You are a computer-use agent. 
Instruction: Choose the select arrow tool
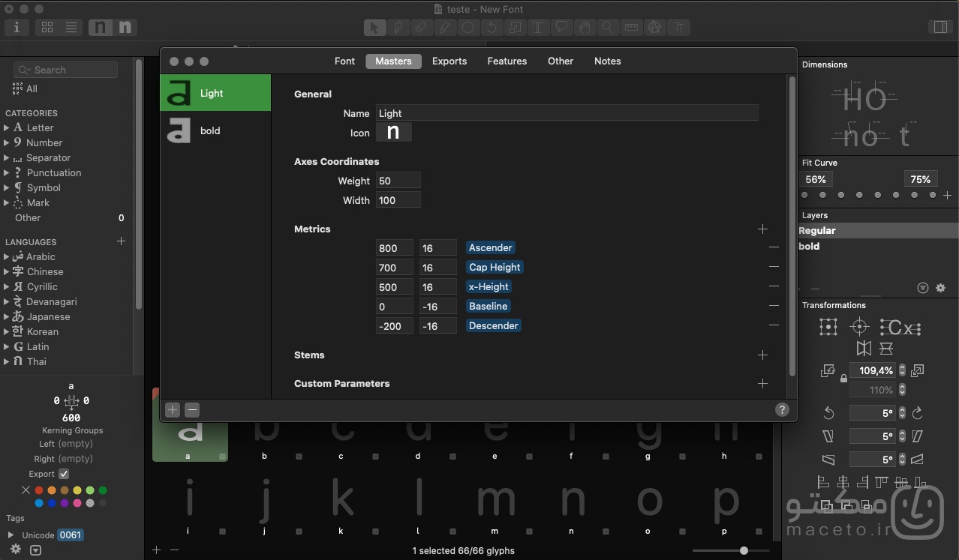374,28
